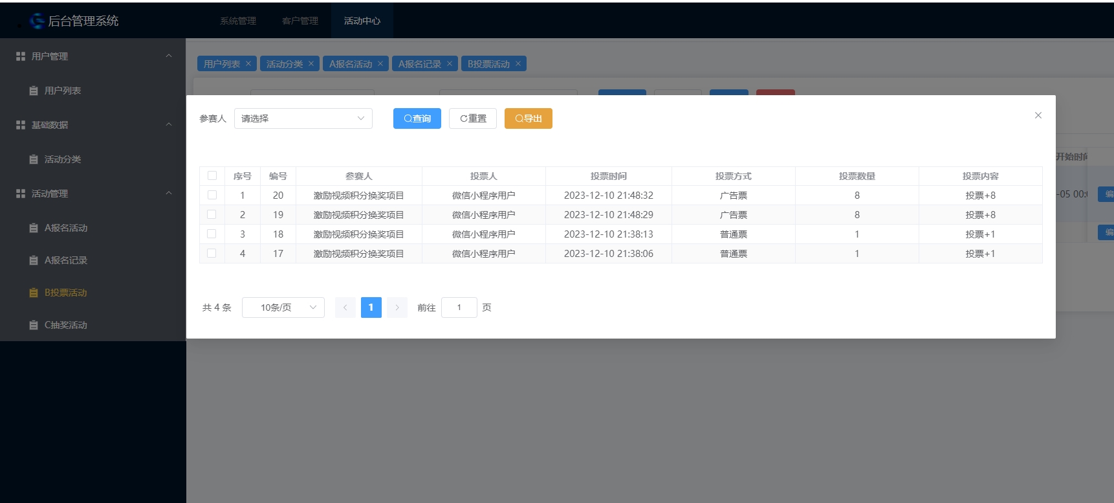Select page number 1 in pagination
Screen dimensions: 1114x503
click(371, 307)
